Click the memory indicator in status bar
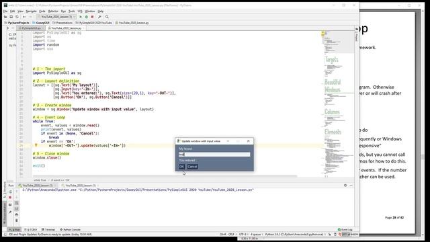Screen dimensions: 430x242 pos(350,235)
